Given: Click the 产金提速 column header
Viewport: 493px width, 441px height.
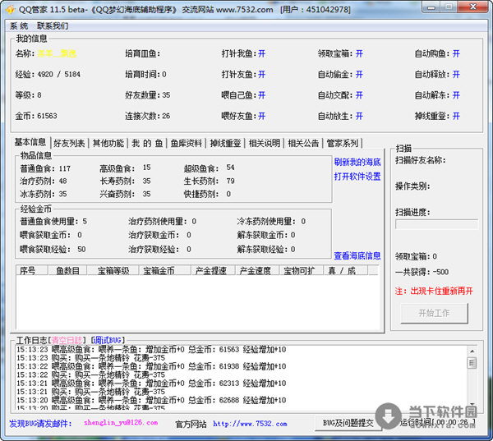Looking at the screenshot, I should click(x=213, y=270).
